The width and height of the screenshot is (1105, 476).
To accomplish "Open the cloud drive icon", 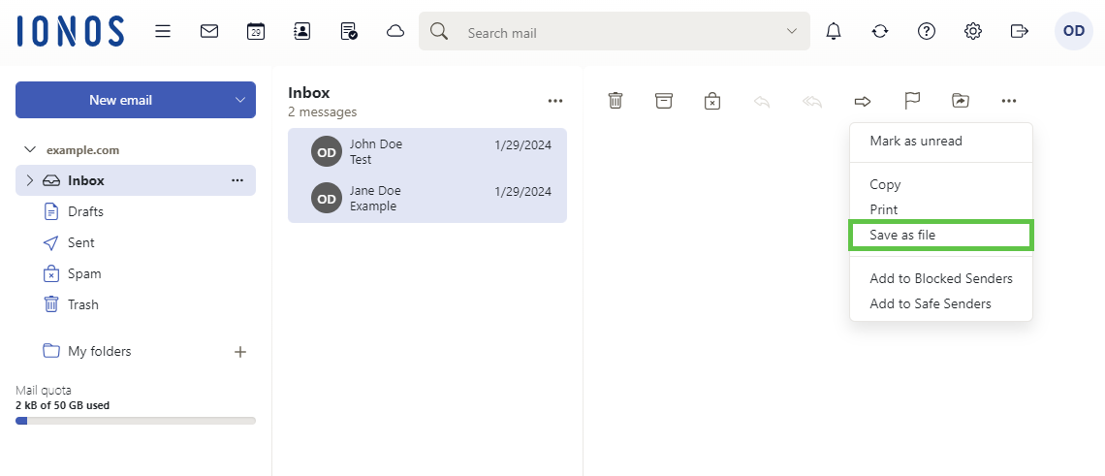I will pyautogui.click(x=395, y=31).
